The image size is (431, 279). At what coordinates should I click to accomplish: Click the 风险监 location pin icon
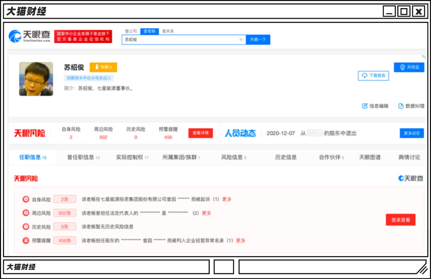tap(402, 67)
